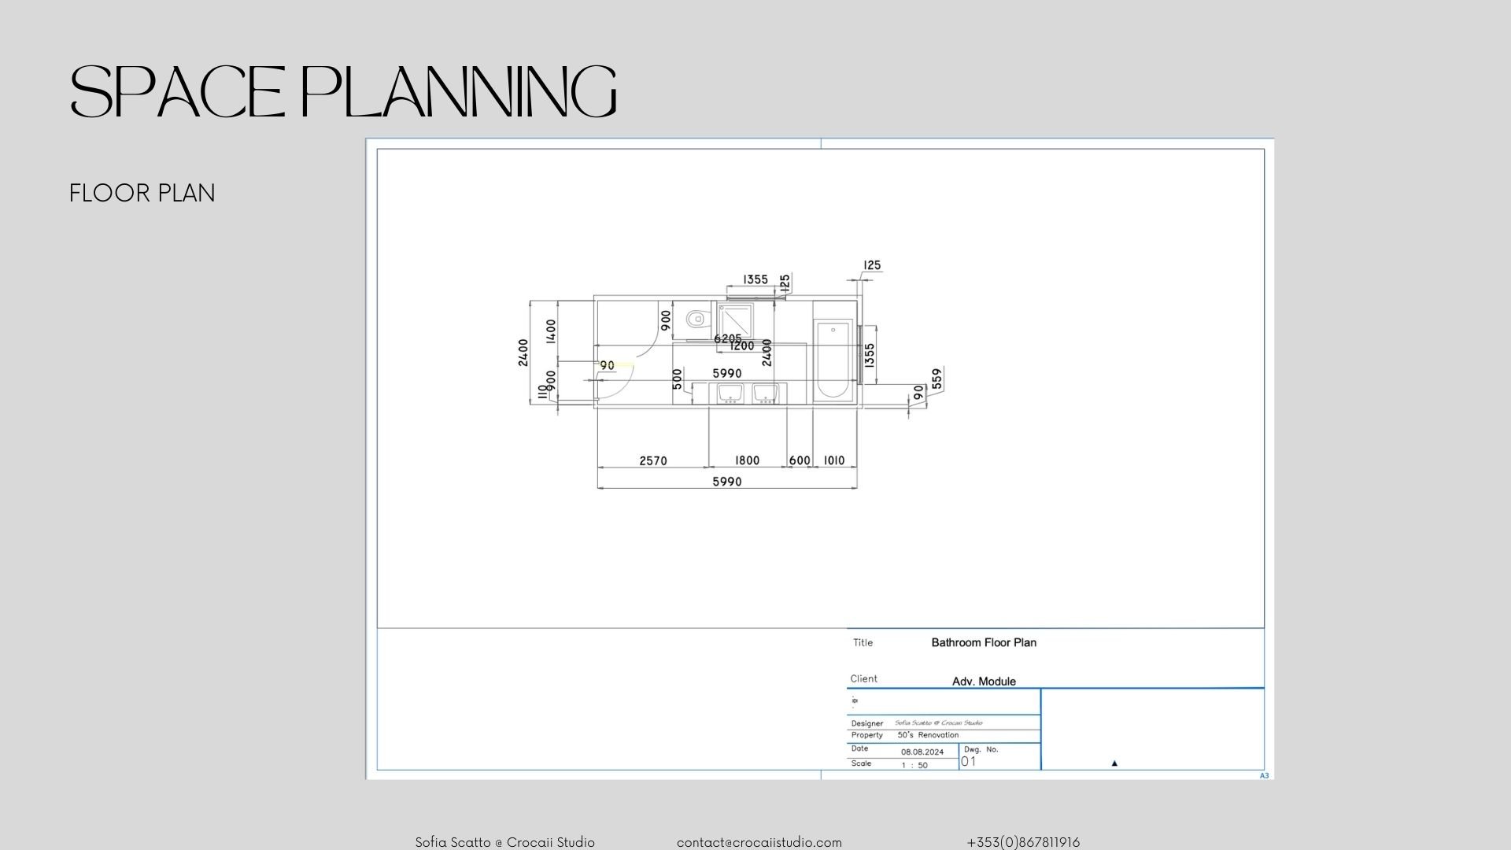Click the +353(0)867811916 phone number
Image resolution: width=1511 pixels, height=850 pixels.
coord(1022,842)
